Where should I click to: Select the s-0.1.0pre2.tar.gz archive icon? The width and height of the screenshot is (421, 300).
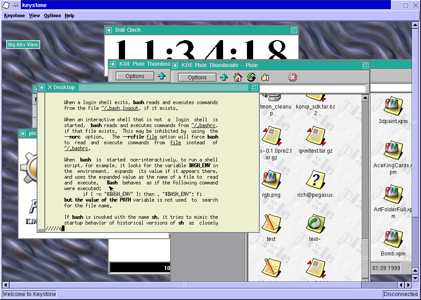271,136
